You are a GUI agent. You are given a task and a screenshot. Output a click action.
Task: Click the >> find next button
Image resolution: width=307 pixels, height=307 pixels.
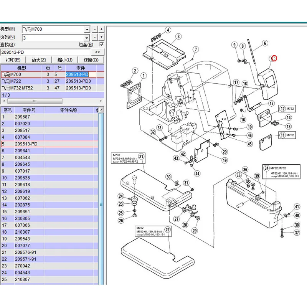pyautogui.click(x=97, y=52)
